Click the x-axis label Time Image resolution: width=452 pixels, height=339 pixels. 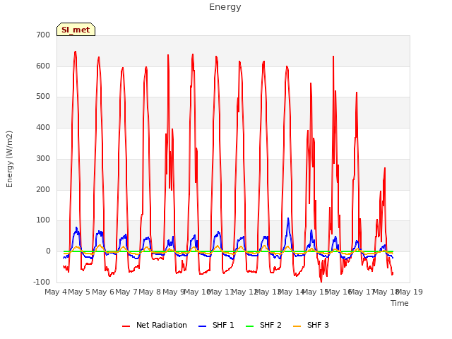point(400,303)
